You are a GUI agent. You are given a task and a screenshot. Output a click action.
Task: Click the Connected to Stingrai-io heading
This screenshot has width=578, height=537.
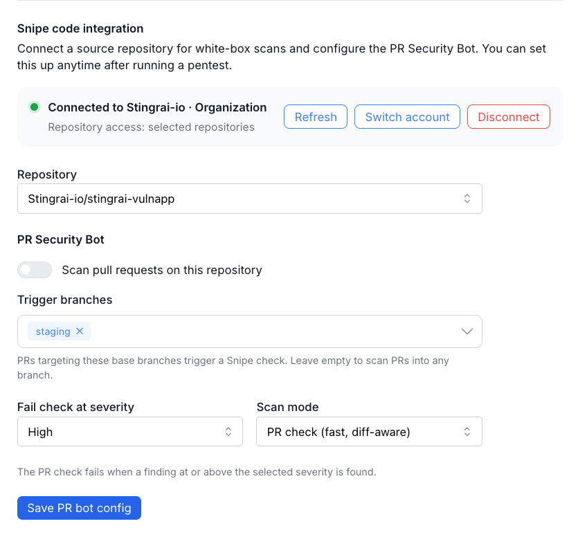[157, 107]
